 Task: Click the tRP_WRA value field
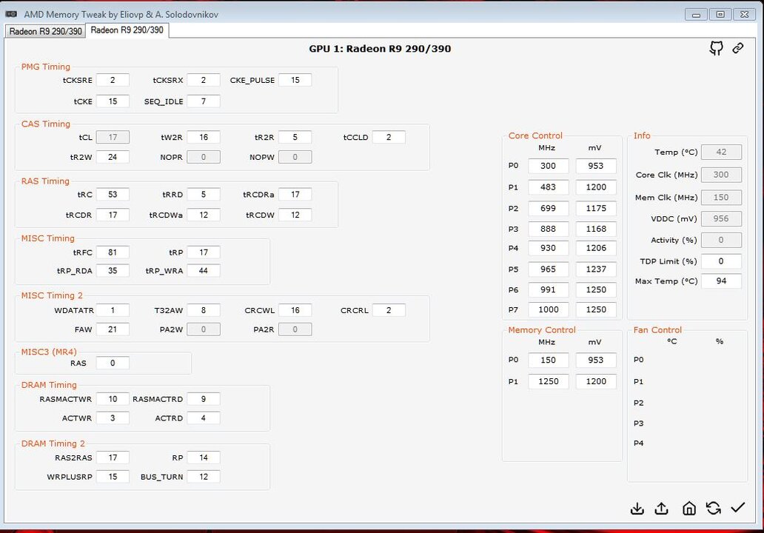click(x=203, y=270)
